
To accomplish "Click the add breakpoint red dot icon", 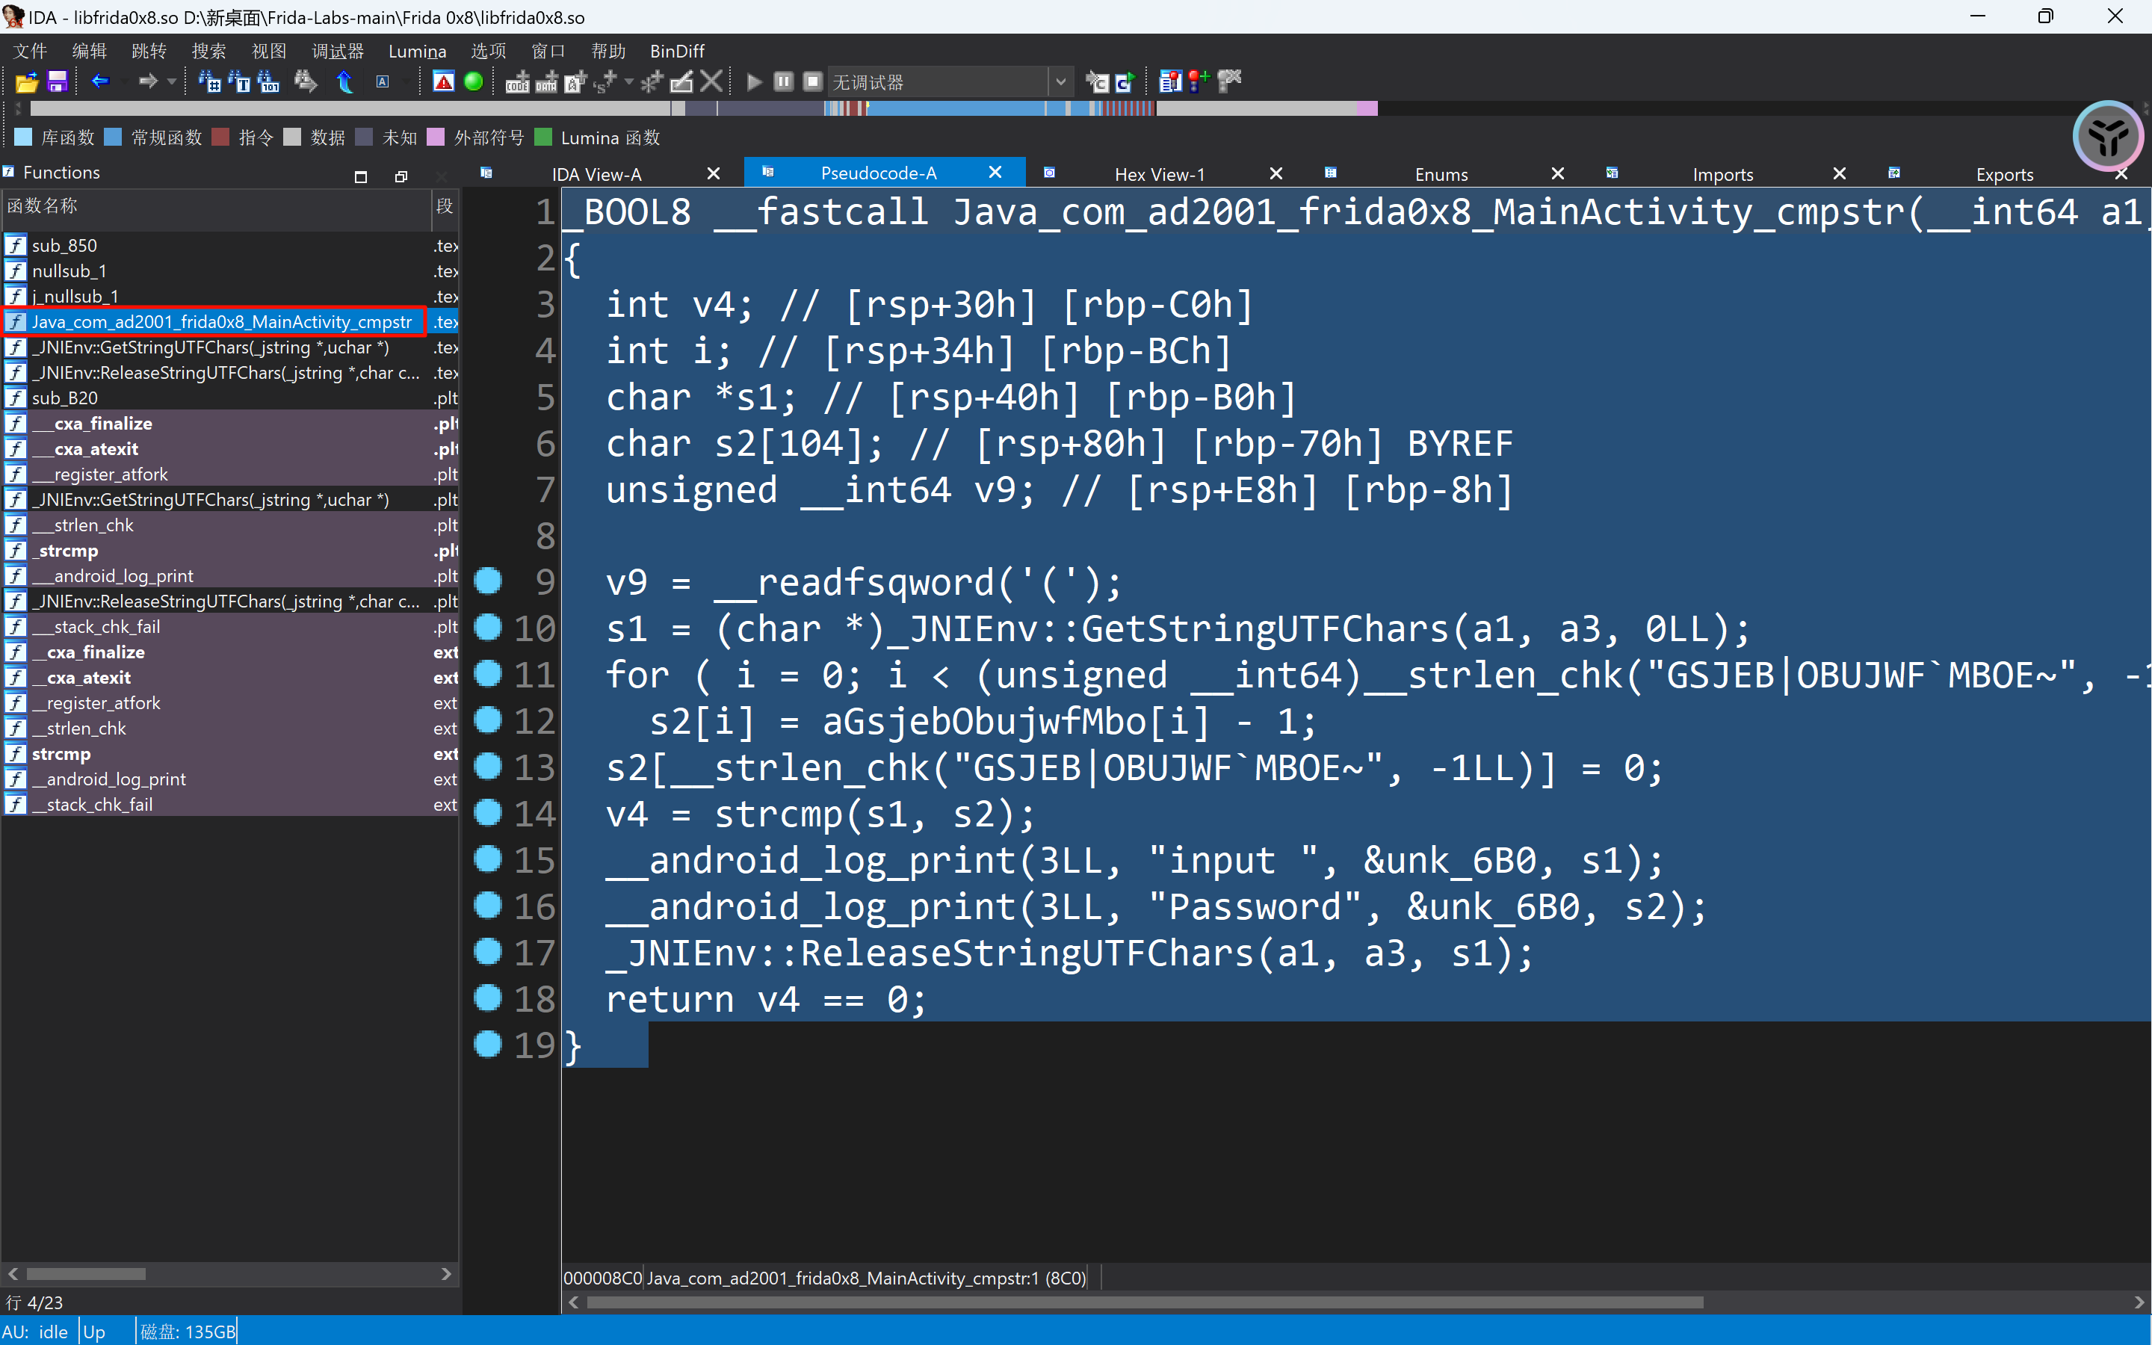I will tap(1198, 82).
